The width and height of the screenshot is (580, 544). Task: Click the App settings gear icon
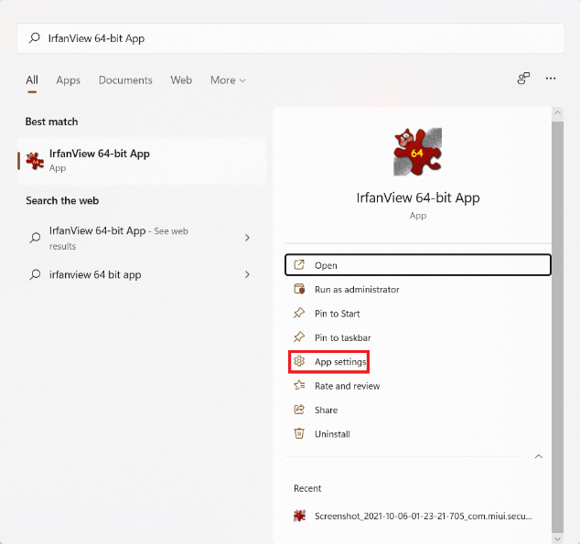(x=298, y=362)
